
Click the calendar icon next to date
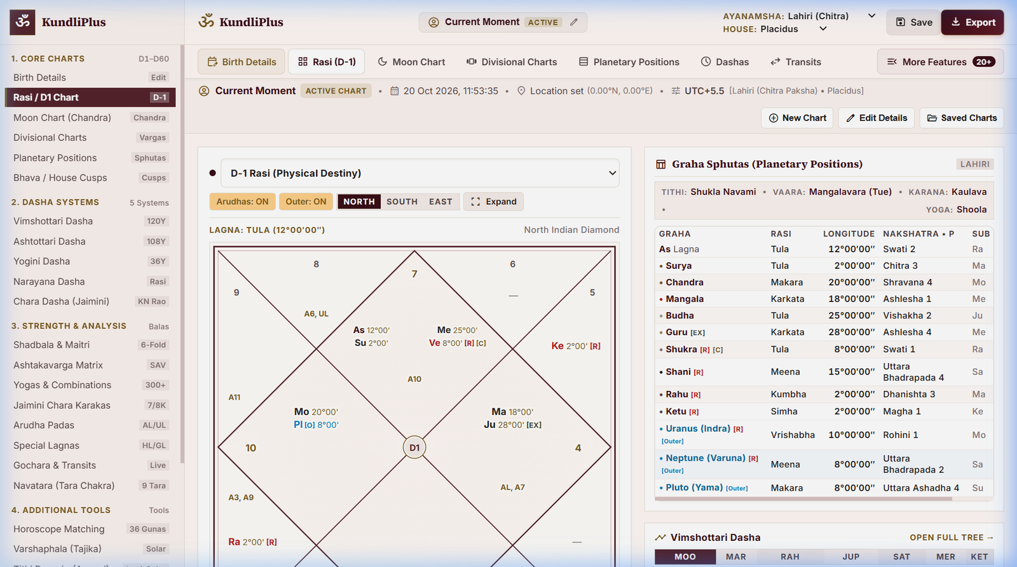coord(395,91)
